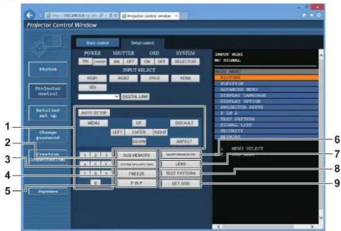Switch to the Detail control tab

[143, 43]
